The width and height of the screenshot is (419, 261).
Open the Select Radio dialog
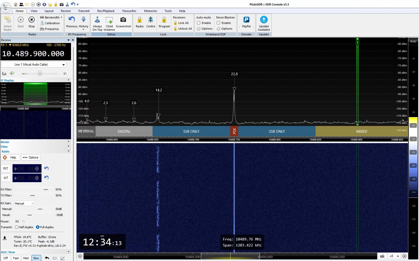click(8, 23)
